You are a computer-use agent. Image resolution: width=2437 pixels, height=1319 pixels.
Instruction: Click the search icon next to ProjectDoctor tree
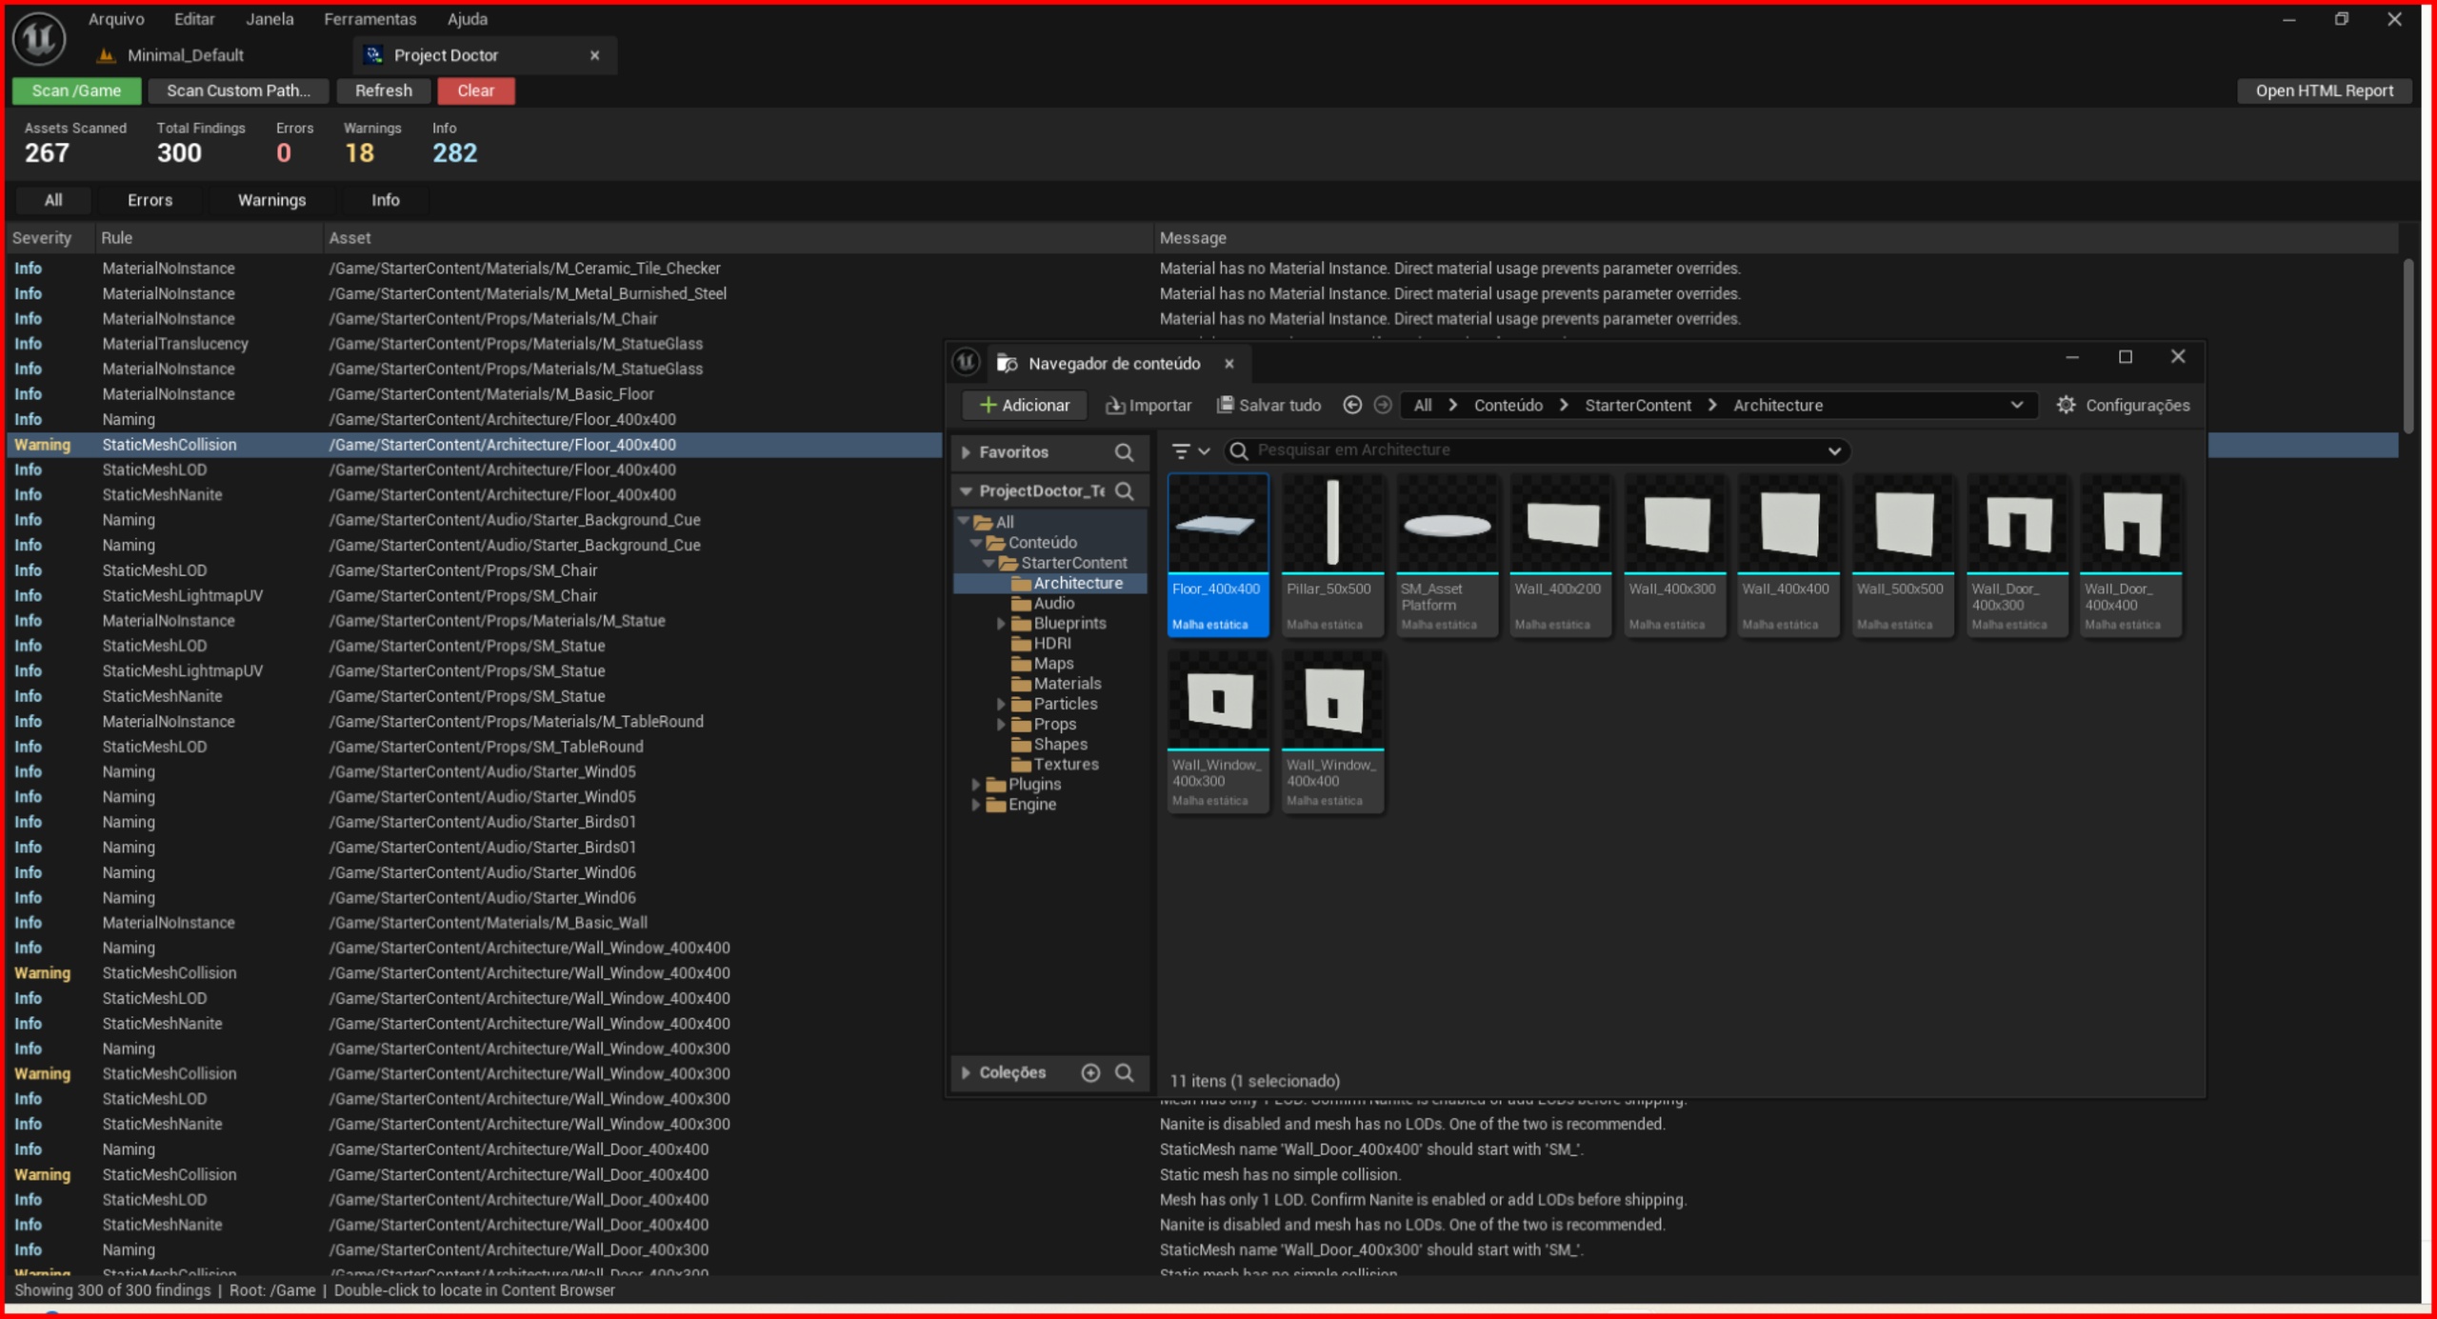[x=1125, y=491]
